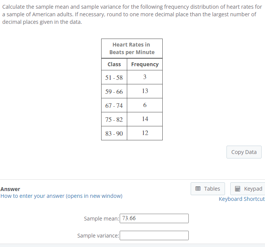This screenshot has height=247, width=265.
Task: Select the Frequency column header
Action: [145, 64]
